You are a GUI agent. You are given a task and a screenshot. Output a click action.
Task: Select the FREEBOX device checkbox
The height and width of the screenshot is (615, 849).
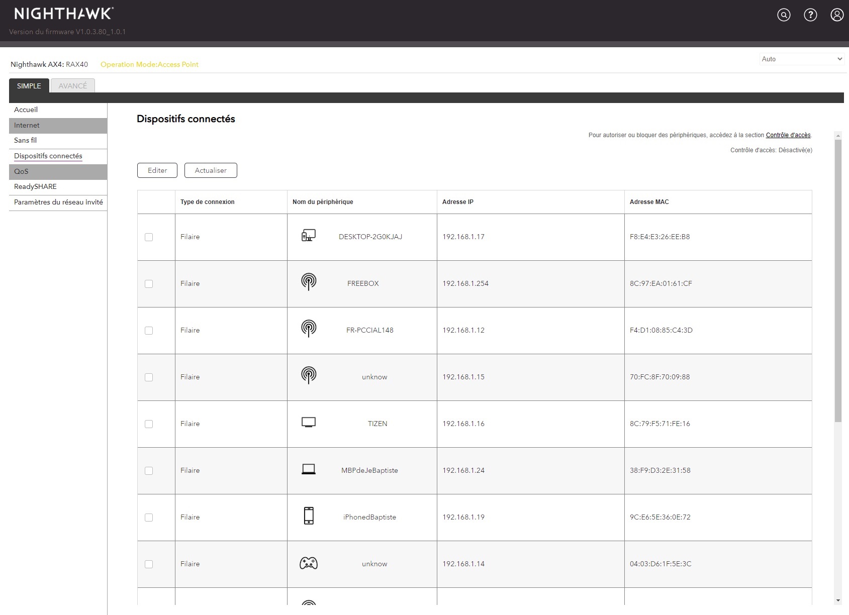point(149,284)
